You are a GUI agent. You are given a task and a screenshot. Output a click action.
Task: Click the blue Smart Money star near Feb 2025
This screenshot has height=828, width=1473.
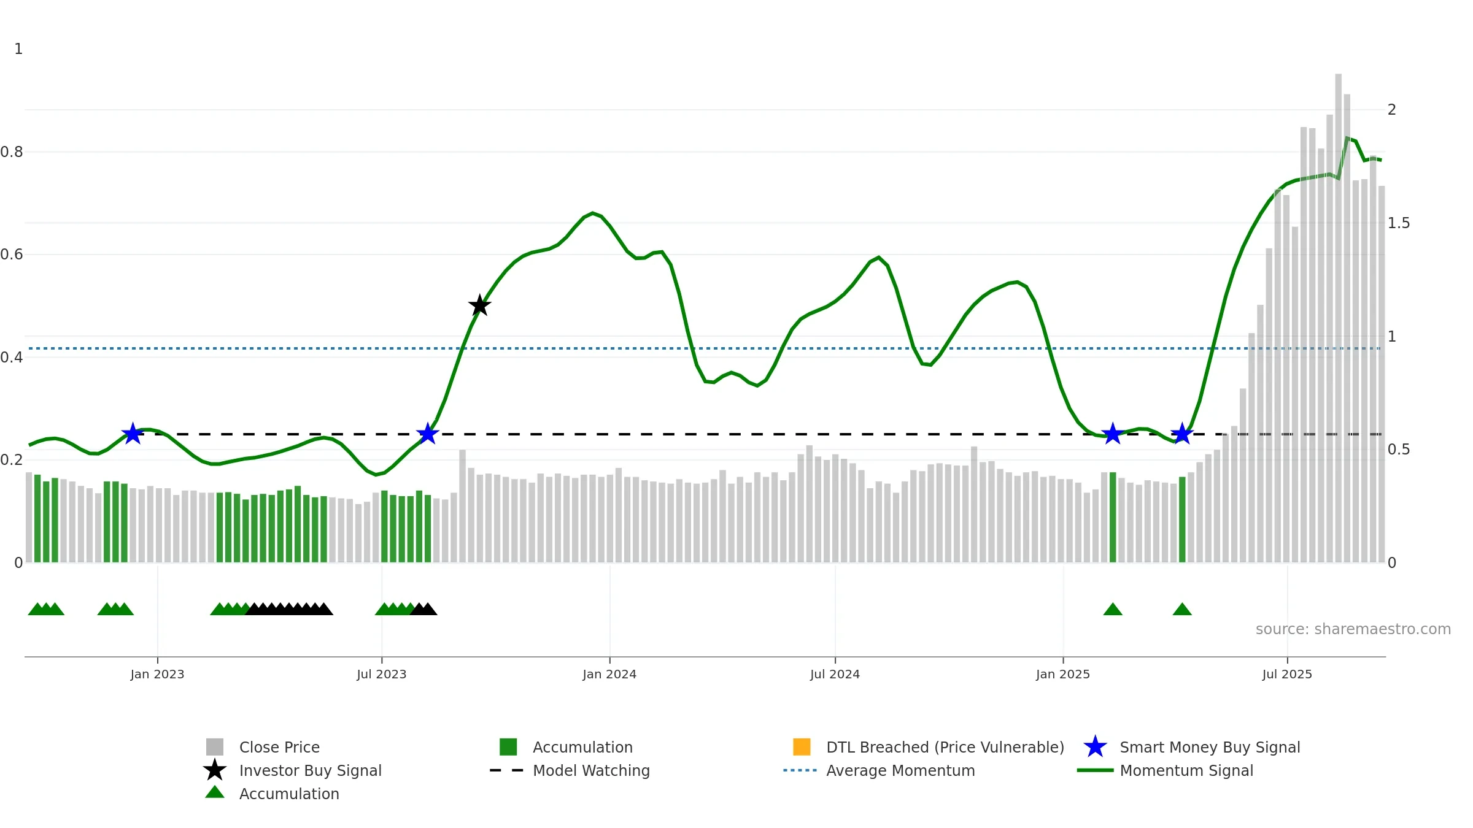pos(1113,434)
